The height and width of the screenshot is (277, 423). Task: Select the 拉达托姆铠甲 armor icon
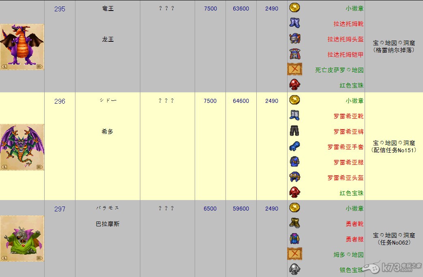294,54
